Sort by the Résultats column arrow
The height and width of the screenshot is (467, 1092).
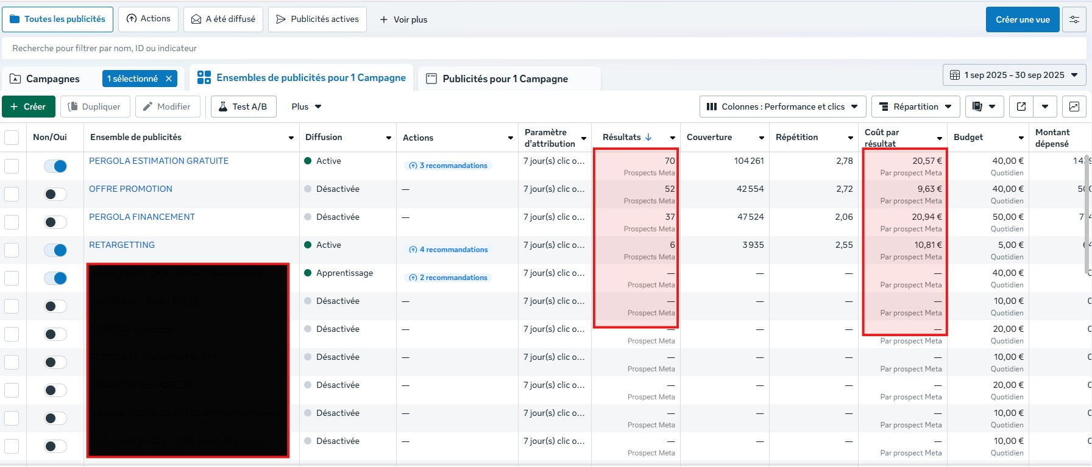(x=648, y=137)
